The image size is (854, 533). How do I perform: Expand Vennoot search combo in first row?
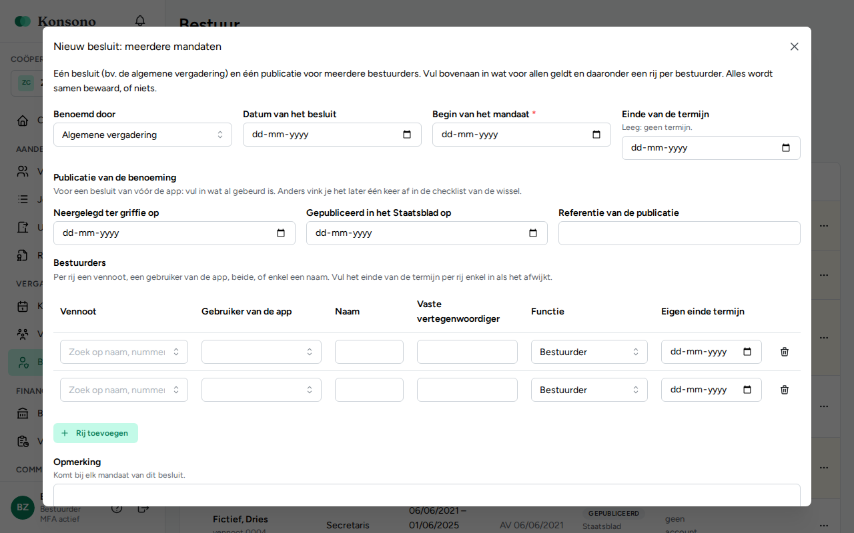[x=124, y=352]
